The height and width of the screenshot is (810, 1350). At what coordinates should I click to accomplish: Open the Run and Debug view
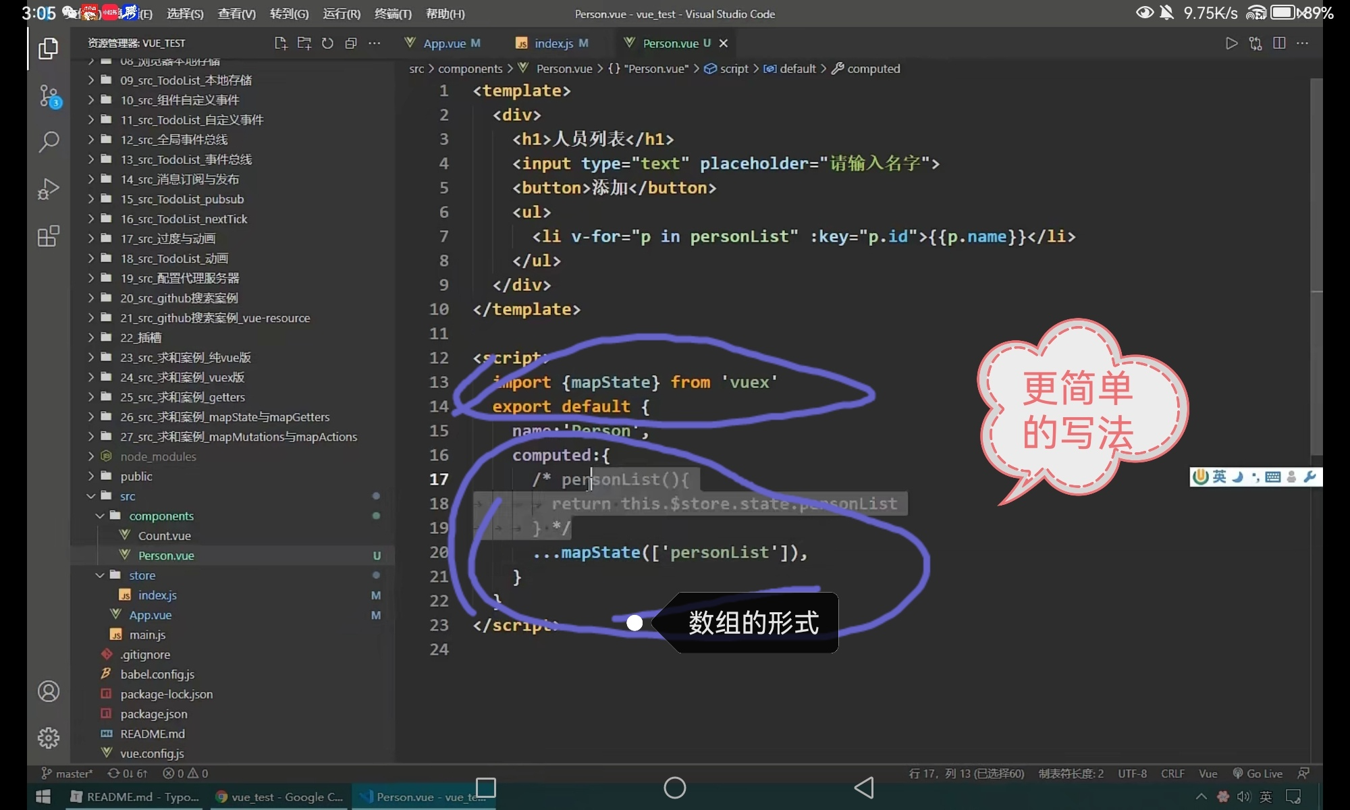click(49, 189)
